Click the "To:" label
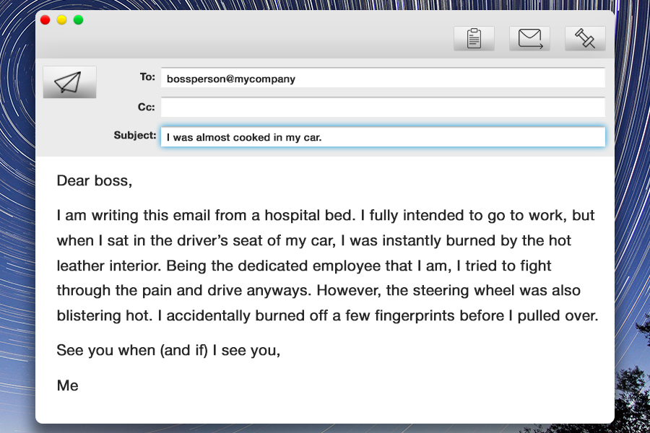Viewport: 650px width, 433px height. pos(147,77)
